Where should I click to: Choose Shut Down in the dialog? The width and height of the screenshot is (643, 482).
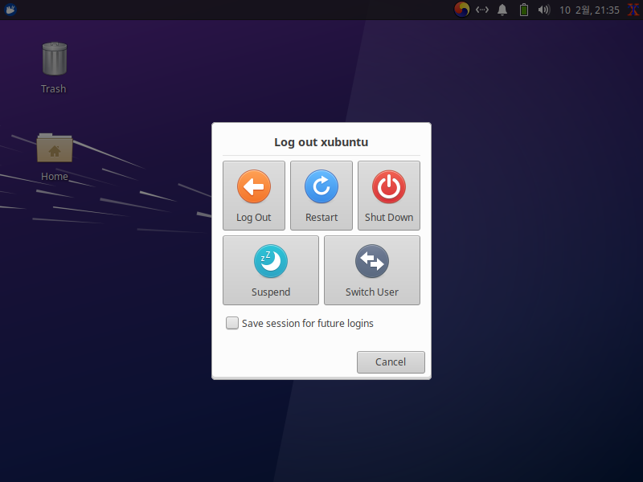tap(389, 195)
